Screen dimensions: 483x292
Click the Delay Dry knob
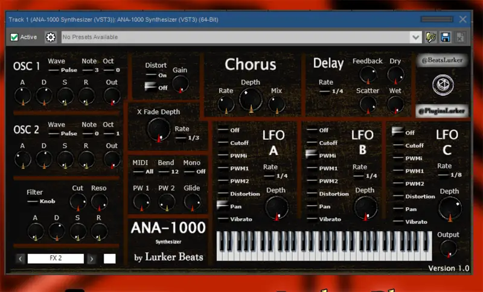(x=395, y=74)
